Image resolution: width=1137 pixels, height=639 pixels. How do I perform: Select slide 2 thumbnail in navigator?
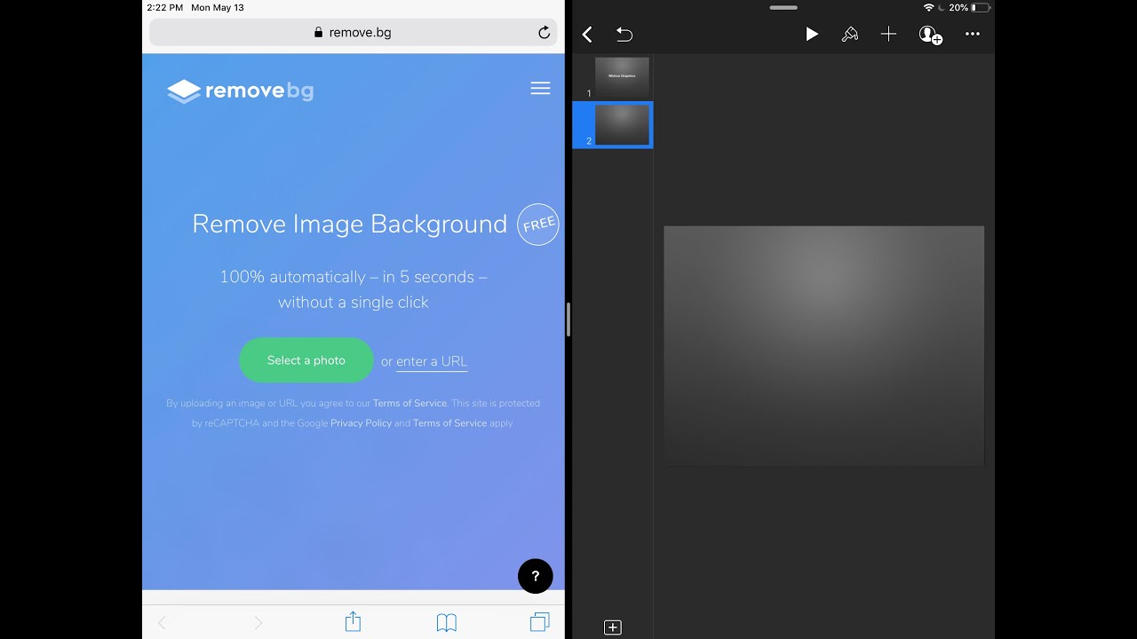(622, 125)
